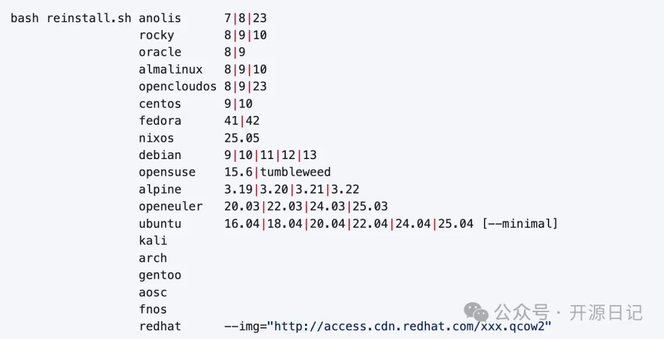The image size is (664, 339).
Task: Click the kali distribution name
Action: click(152, 241)
